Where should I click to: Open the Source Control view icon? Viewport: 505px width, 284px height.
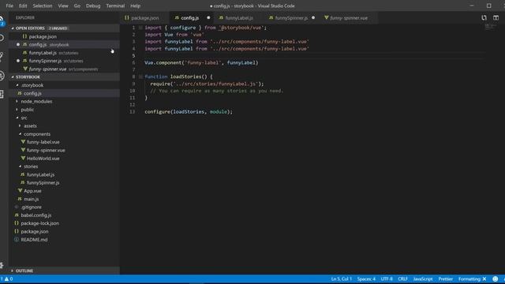(2, 57)
